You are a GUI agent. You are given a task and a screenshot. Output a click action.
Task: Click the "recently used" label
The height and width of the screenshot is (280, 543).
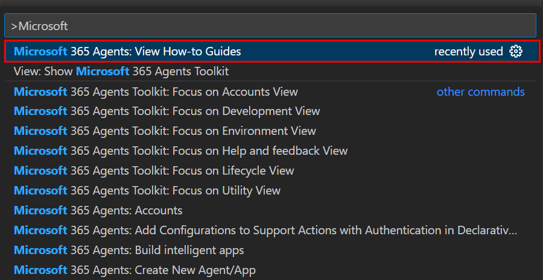pos(468,52)
